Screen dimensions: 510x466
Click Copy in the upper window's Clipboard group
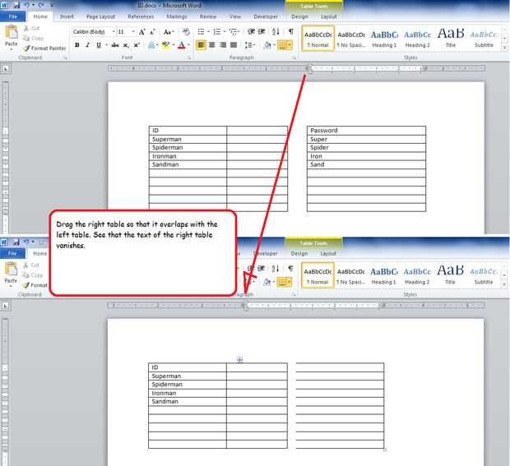33,39
